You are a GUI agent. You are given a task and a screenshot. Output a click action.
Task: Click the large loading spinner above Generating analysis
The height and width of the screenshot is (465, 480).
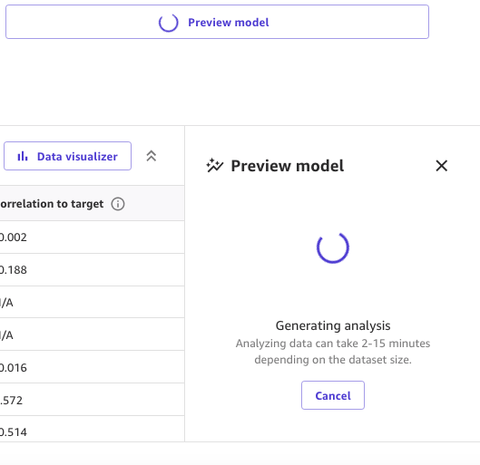tap(333, 247)
